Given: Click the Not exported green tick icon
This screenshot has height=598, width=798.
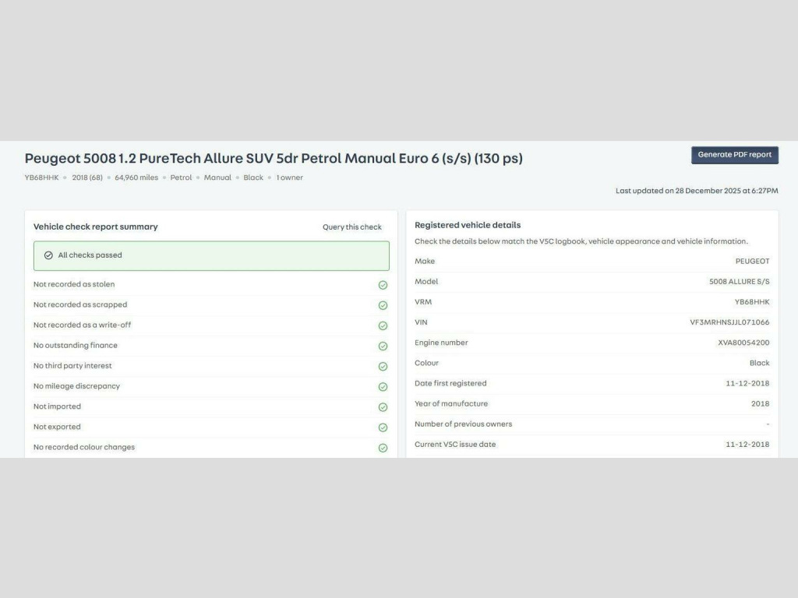Looking at the screenshot, I should tap(383, 427).
